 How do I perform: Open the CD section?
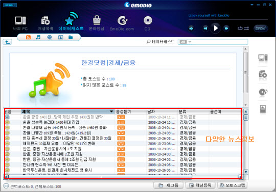tap(148, 23)
